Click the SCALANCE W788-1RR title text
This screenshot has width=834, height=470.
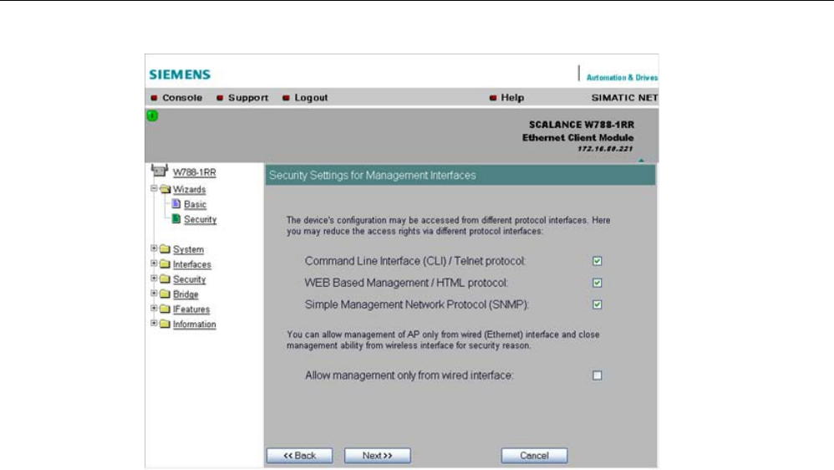(x=582, y=125)
